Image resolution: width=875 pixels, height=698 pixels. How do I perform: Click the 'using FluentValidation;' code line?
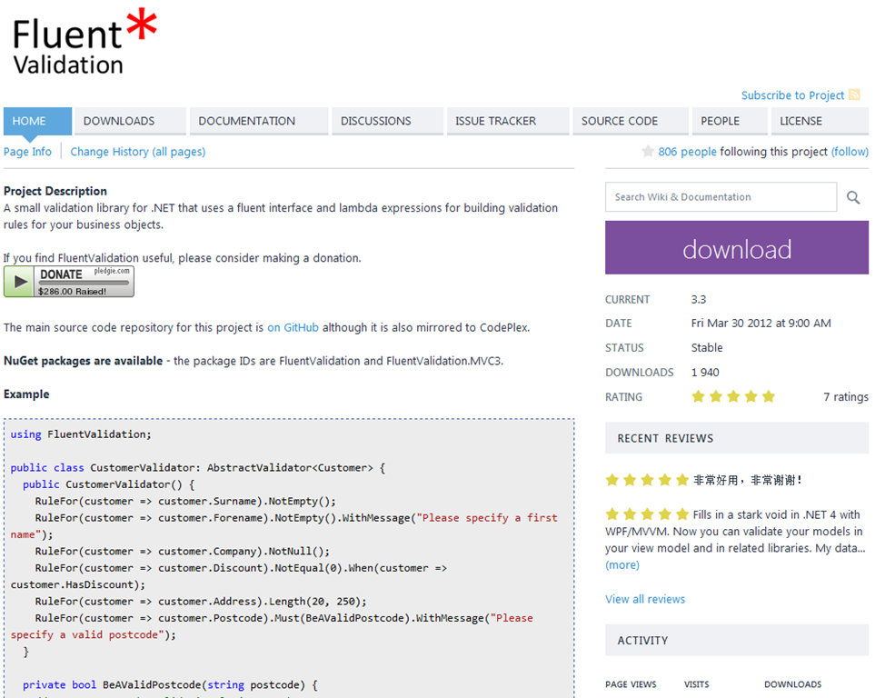pos(81,434)
